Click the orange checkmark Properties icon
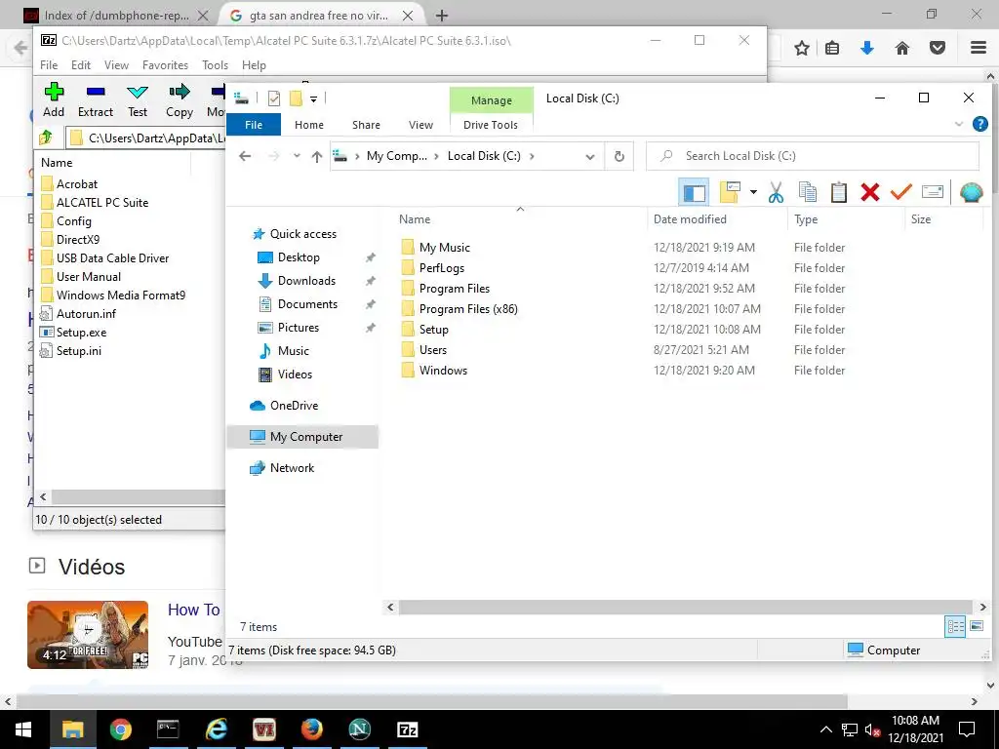 pyautogui.click(x=900, y=192)
